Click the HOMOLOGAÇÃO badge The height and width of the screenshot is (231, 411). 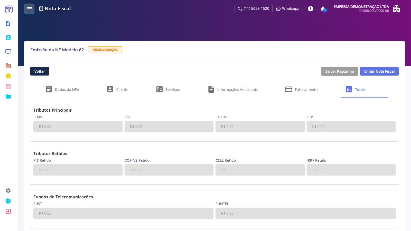coord(105,50)
